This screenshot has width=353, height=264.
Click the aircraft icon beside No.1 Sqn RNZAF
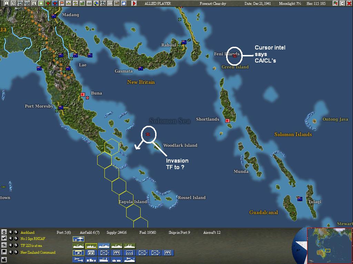(4, 239)
